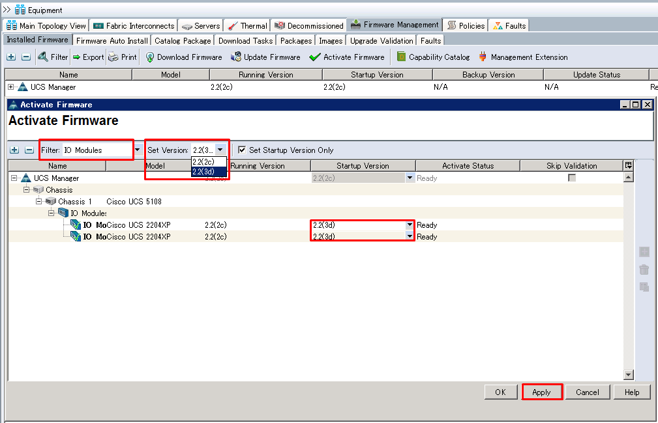The width and height of the screenshot is (658, 423).
Task: Click the expand-all plus icon in main toolbar
Action: click(11, 57)
